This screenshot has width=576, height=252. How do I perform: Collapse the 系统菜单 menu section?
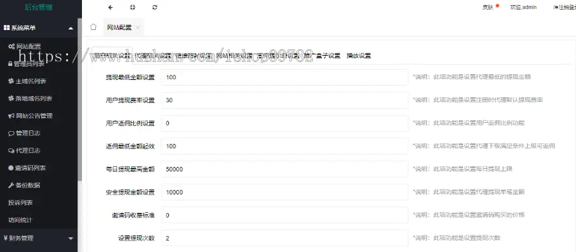38,28
